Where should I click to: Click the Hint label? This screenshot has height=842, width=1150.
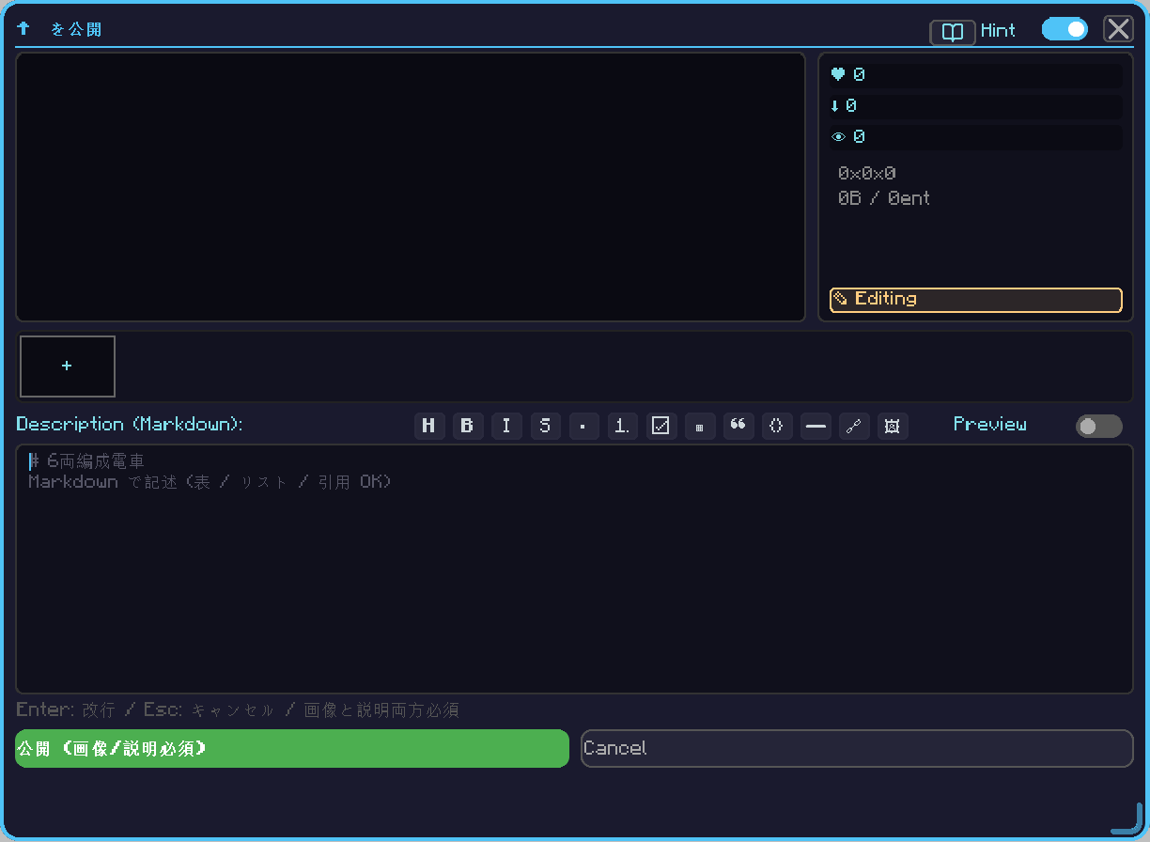[x=998, y=31]
